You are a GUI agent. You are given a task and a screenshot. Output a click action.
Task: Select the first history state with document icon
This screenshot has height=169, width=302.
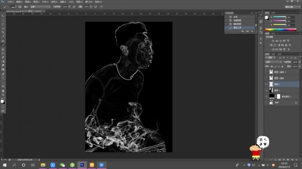coord(240,17)
